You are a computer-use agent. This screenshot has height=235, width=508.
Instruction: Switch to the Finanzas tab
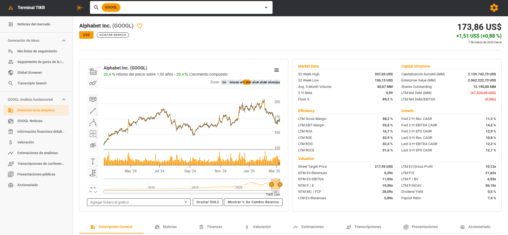211,227
